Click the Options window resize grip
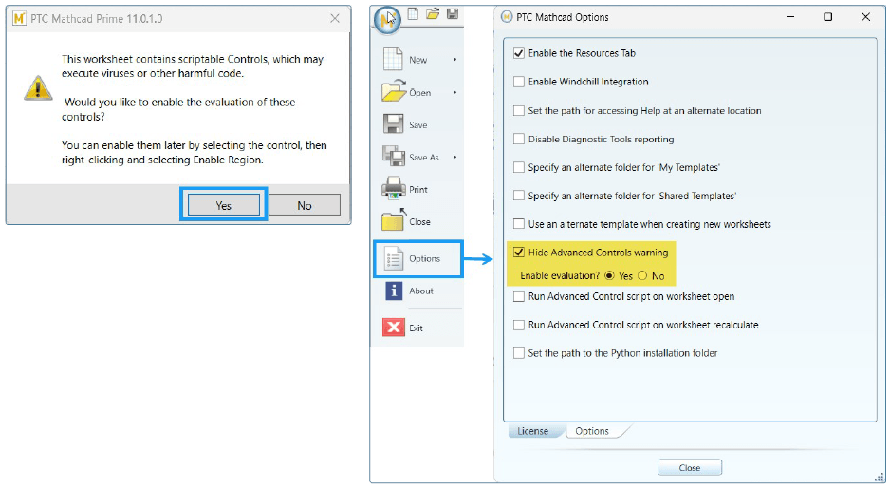The height and width of the screenshot is (488, 890). (880, 478)
